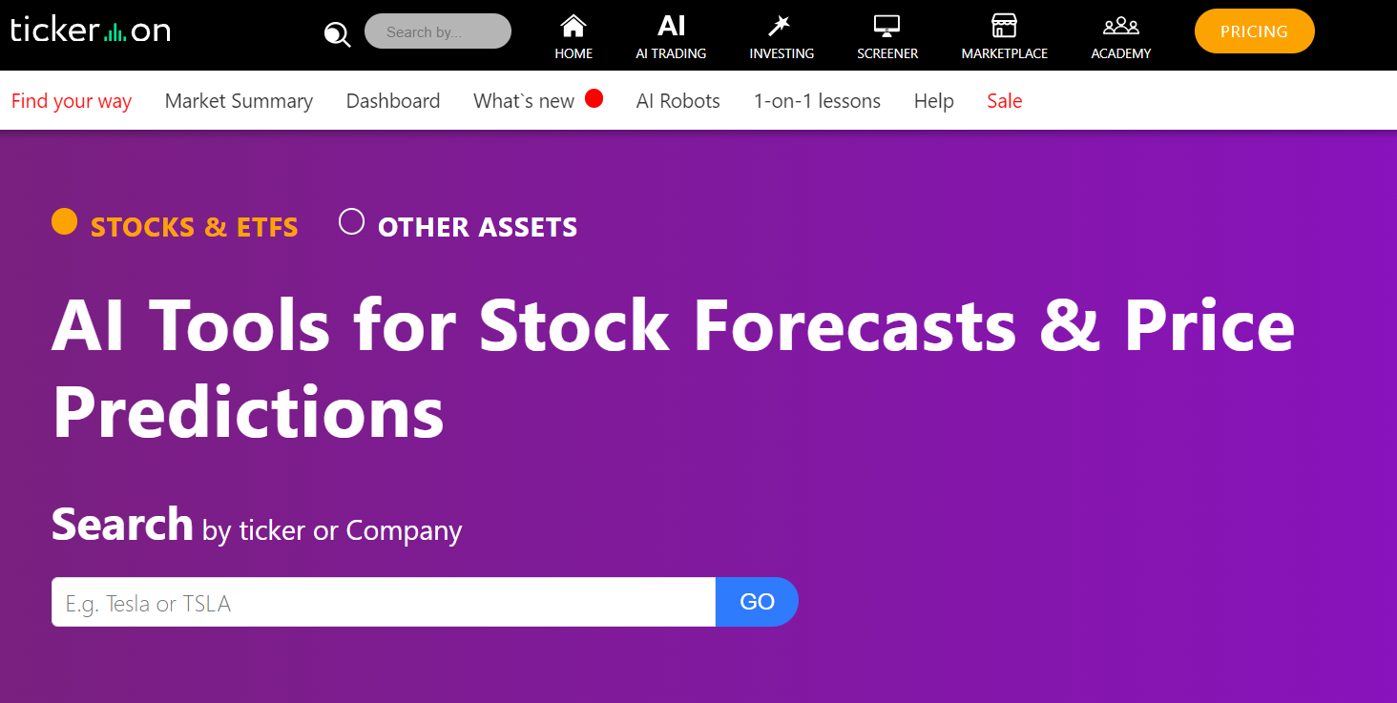Open the Market Summary menu item
The width and height of the screenshot is (1397, 703).
[x=239, y=101]
